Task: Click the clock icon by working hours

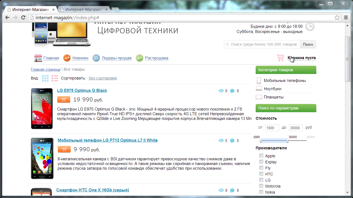Action: (310, 26)
